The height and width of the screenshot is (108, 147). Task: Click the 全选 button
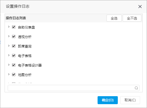[114, 18]
